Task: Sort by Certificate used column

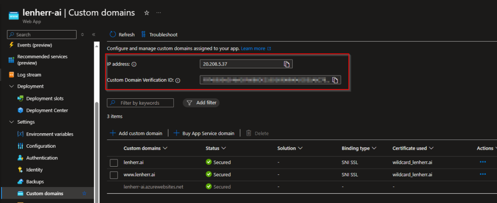Action: click(x=413, y=148)
